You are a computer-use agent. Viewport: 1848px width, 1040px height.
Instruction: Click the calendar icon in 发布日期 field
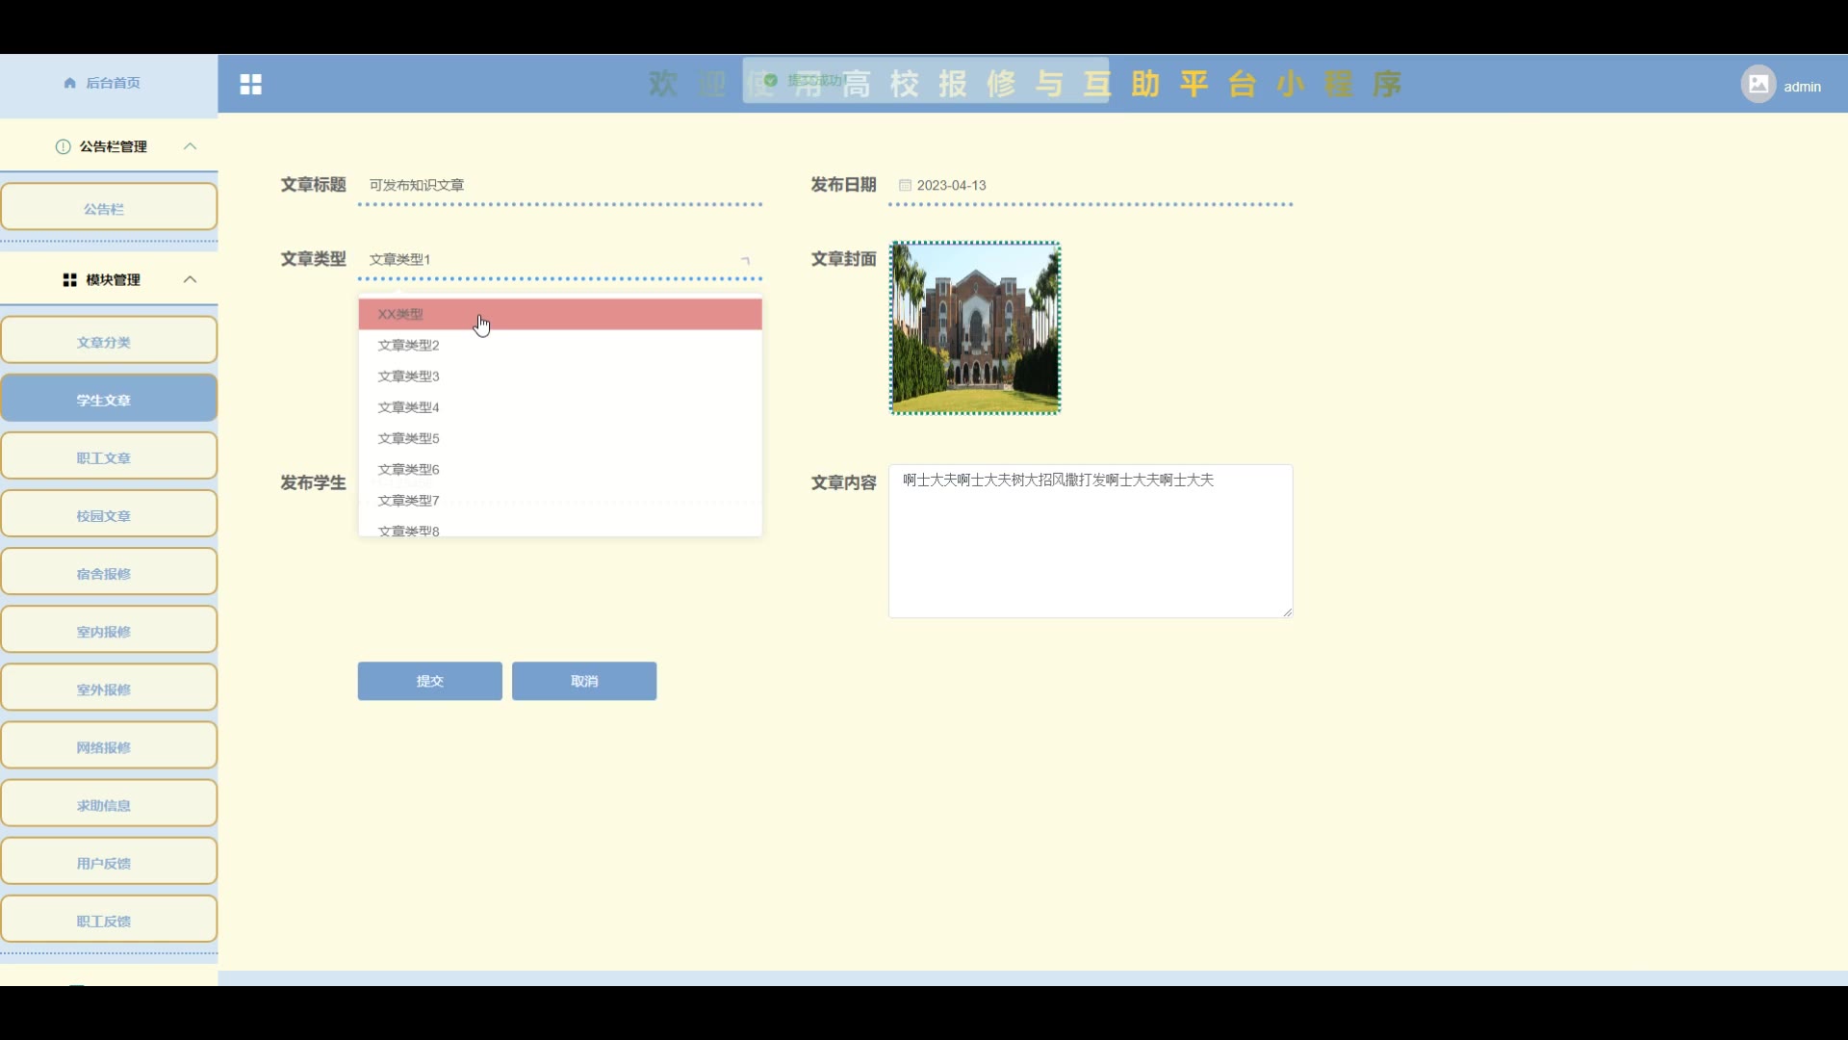pos(905,185)
